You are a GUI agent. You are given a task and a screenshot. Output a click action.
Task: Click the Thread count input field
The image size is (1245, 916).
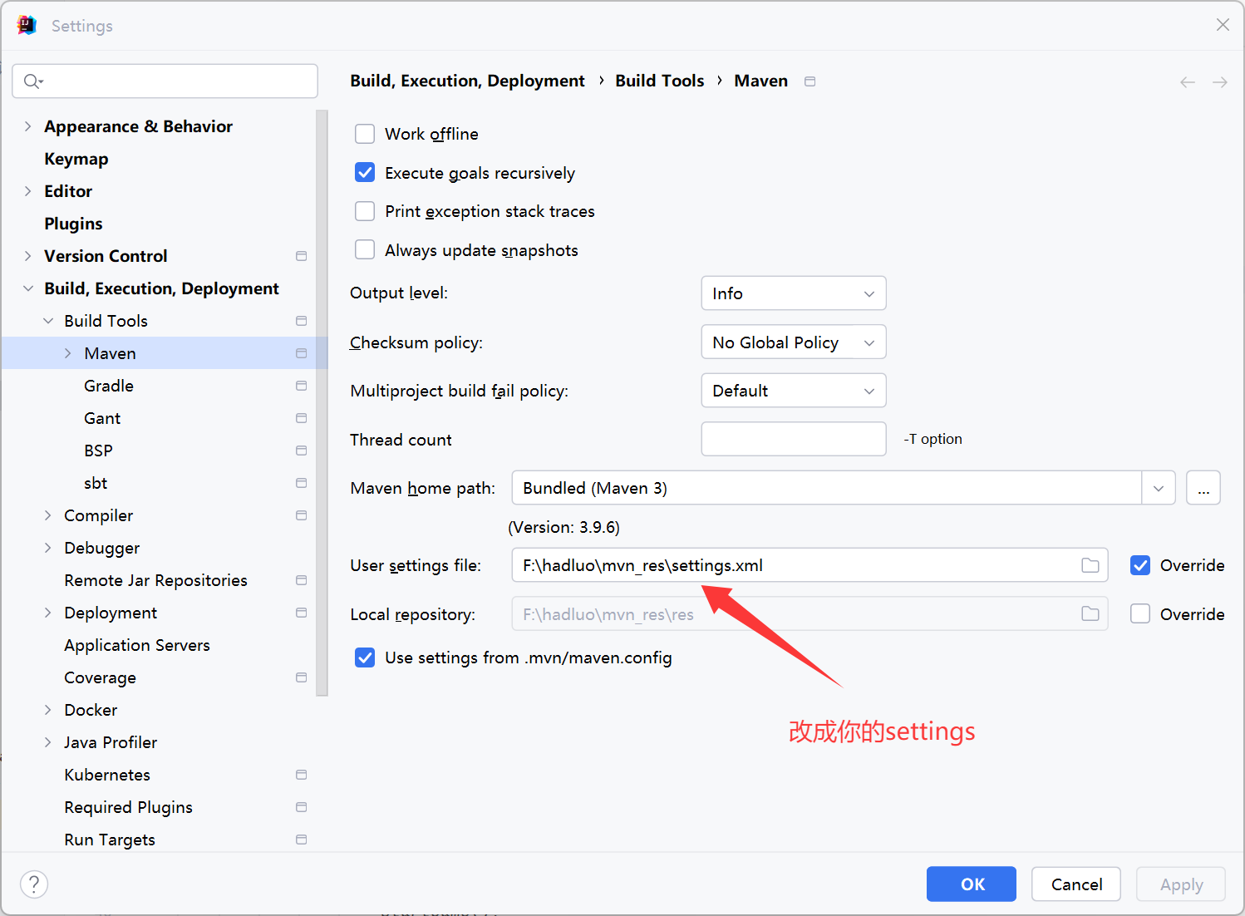pos(794,439)
